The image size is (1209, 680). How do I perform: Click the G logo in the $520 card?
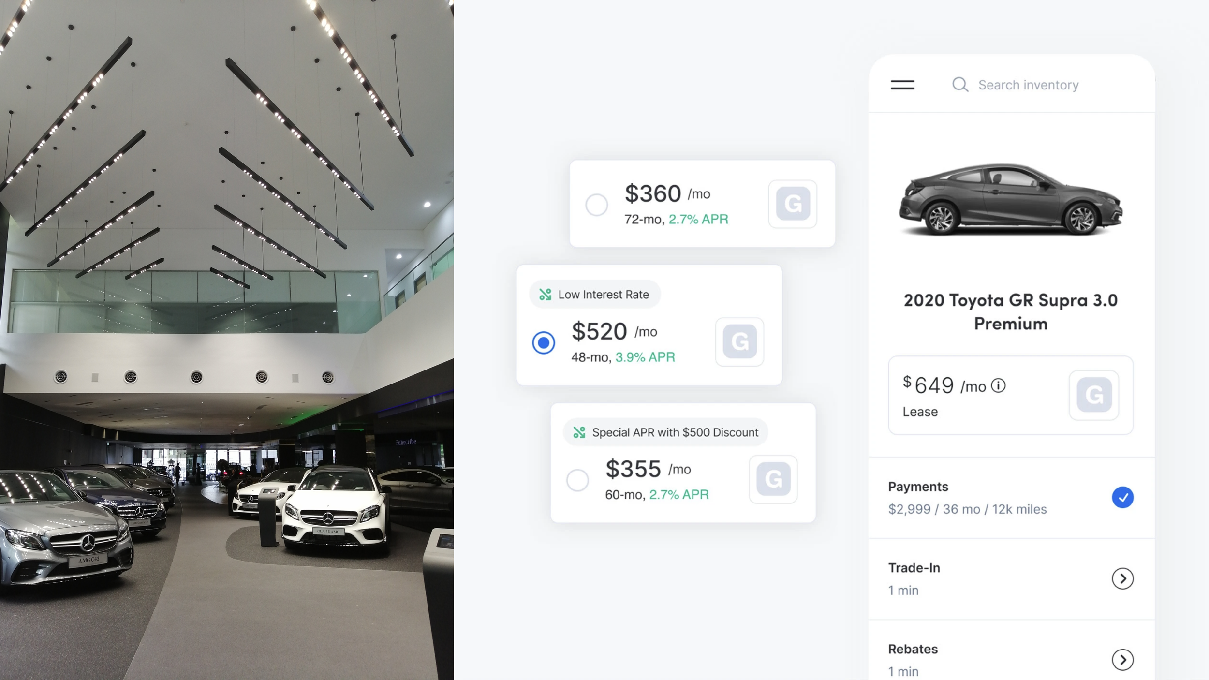[739, 341]
